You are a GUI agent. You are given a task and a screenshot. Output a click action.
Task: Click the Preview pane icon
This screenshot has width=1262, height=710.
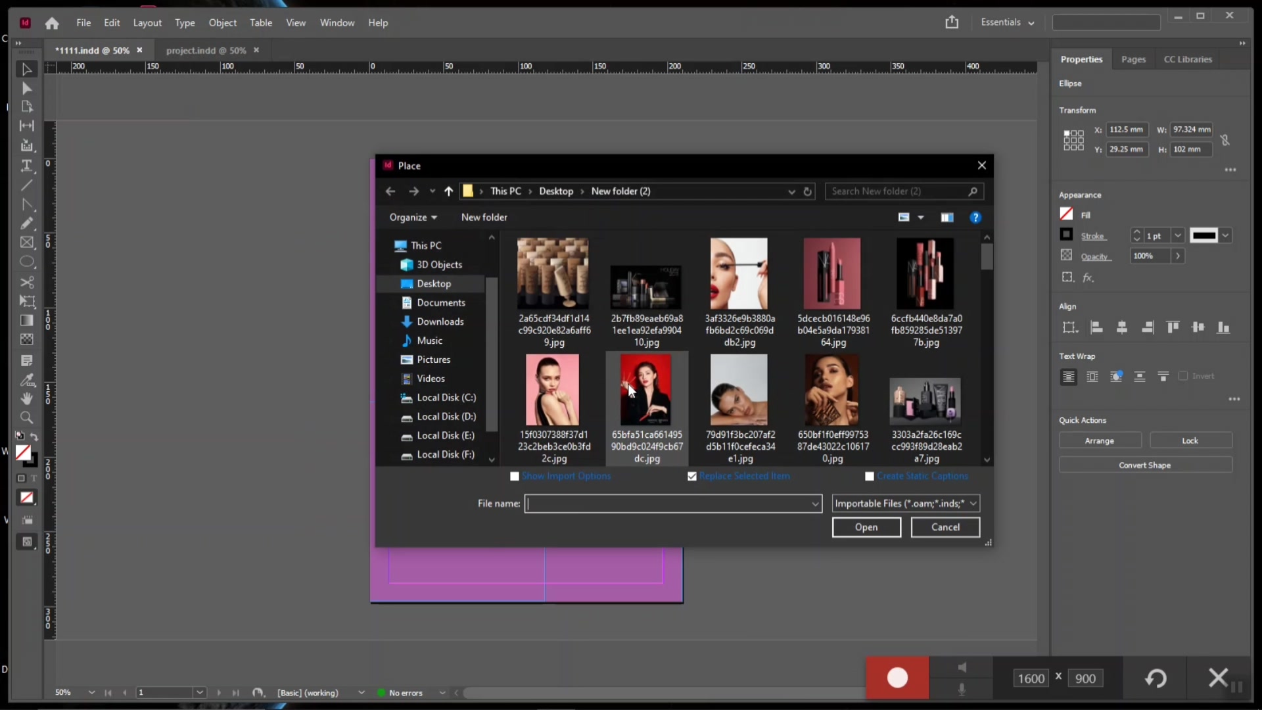click(947, 218)
